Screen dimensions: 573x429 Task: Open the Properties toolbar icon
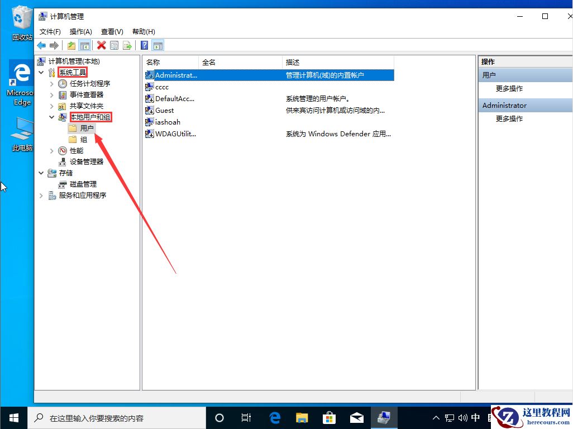tap(114, 45)
